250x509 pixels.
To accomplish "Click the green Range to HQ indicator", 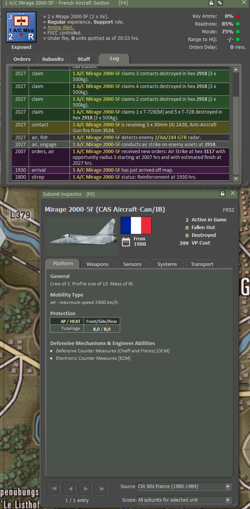I will pyautogui.click(x=238, y=40).
